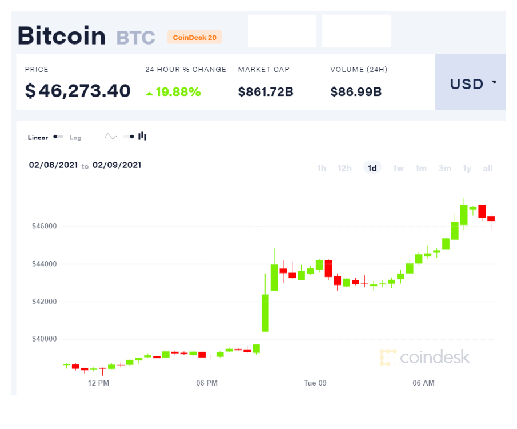Open the USD currency dropdown
Viewport: 517px width, 429px height.
pos(470,82)
